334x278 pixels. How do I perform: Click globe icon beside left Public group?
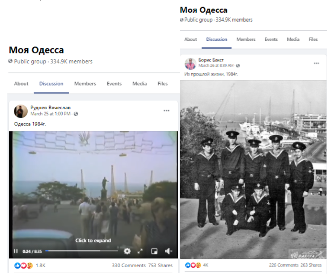tap(10, 61)
